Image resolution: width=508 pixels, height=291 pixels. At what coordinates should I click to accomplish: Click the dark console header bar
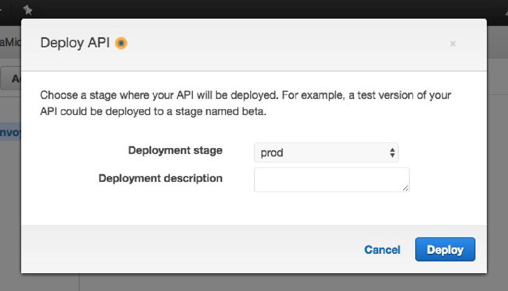click(x=254, y=8)
